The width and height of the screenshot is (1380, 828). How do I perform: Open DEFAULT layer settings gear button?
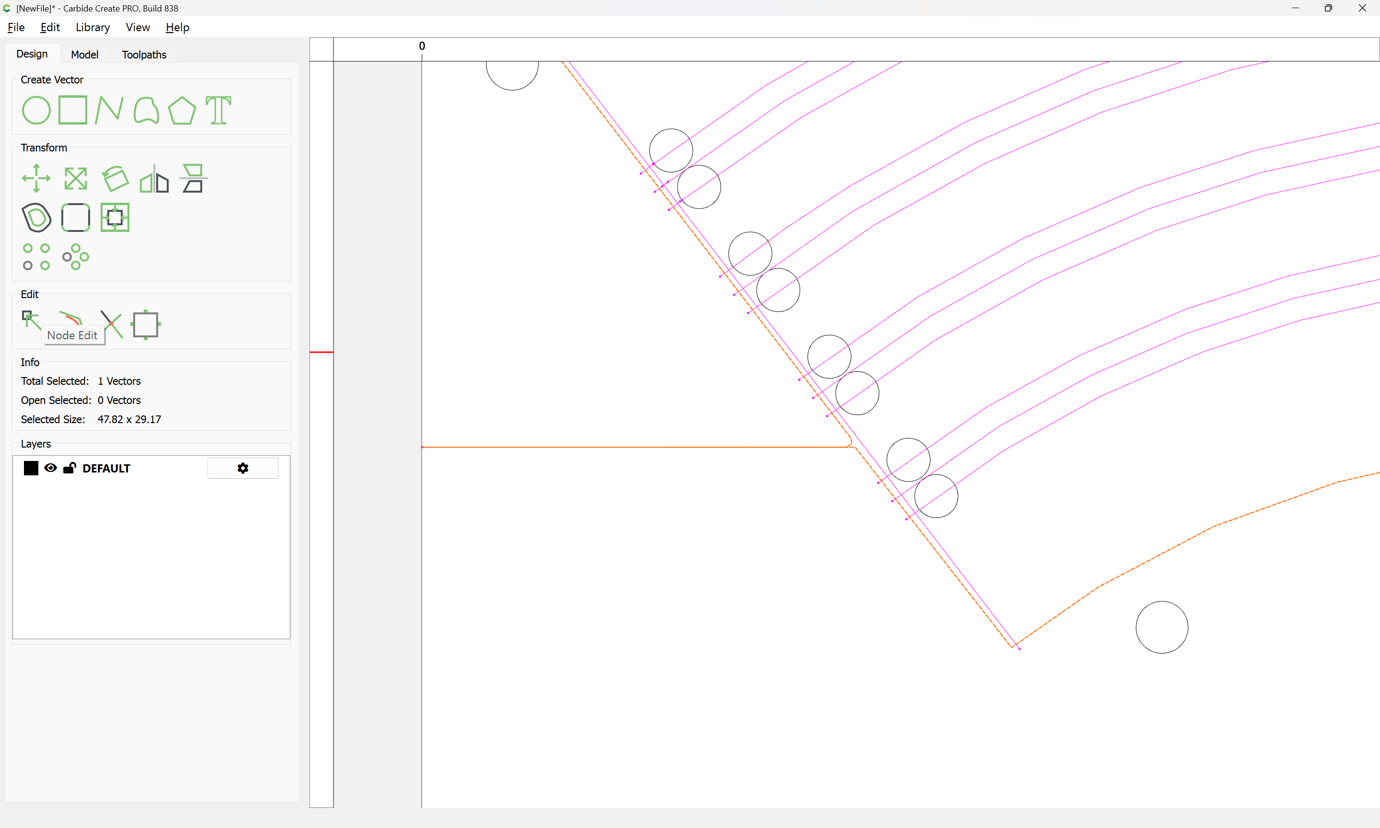pyautogui.click(x=242, y=468)
